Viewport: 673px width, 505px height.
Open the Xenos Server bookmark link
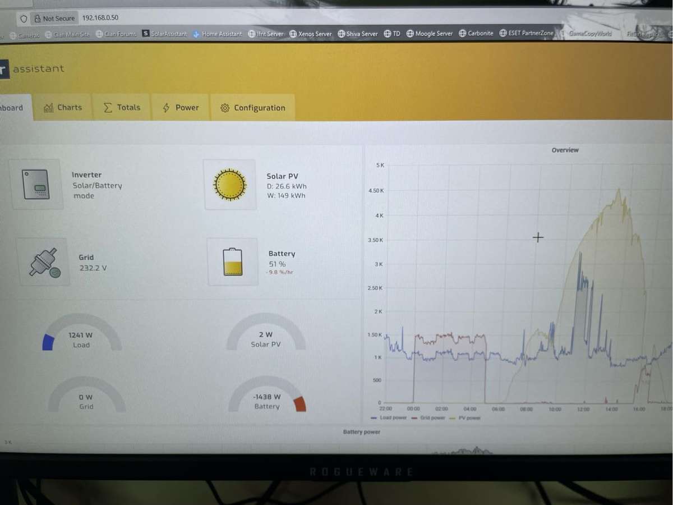[310, 34]
